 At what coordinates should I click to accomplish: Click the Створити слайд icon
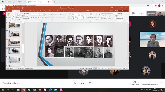[x=19, y=14]
